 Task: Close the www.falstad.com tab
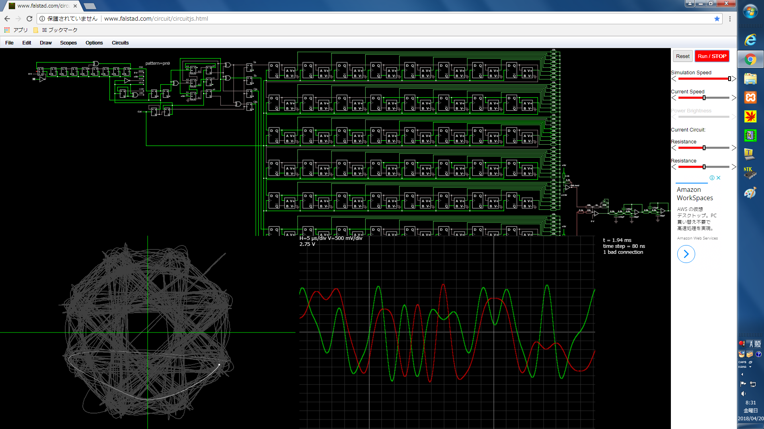(x=75, y=6)
